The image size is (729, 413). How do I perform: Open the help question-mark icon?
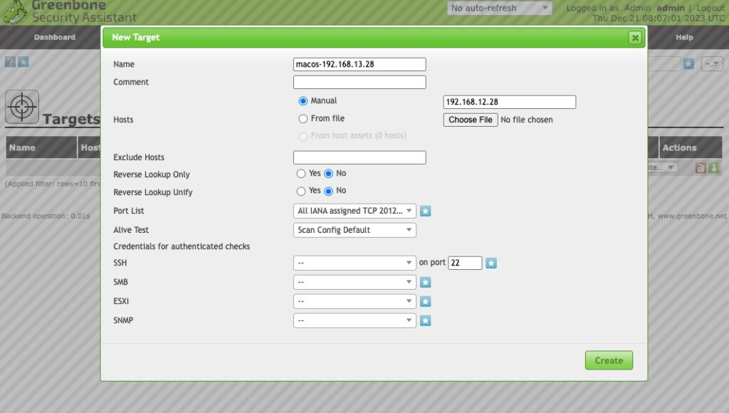tap(10, 62)
